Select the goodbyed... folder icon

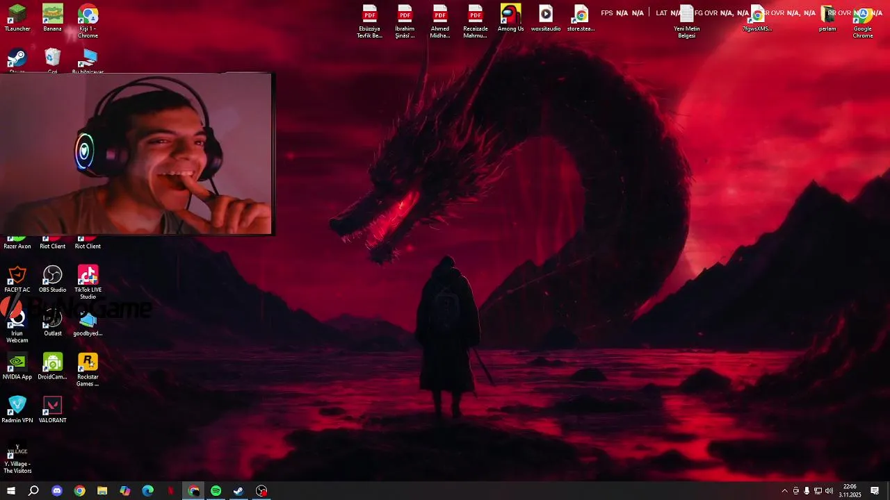click(88, 323)
